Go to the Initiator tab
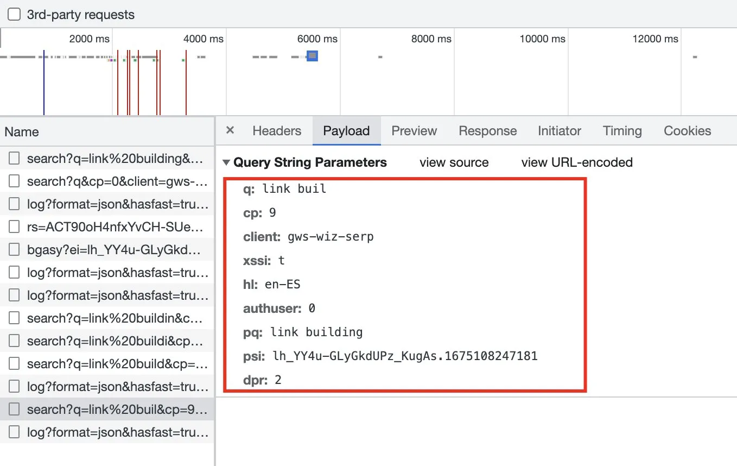This screenshot has width=737, height=466. point(560,131)
